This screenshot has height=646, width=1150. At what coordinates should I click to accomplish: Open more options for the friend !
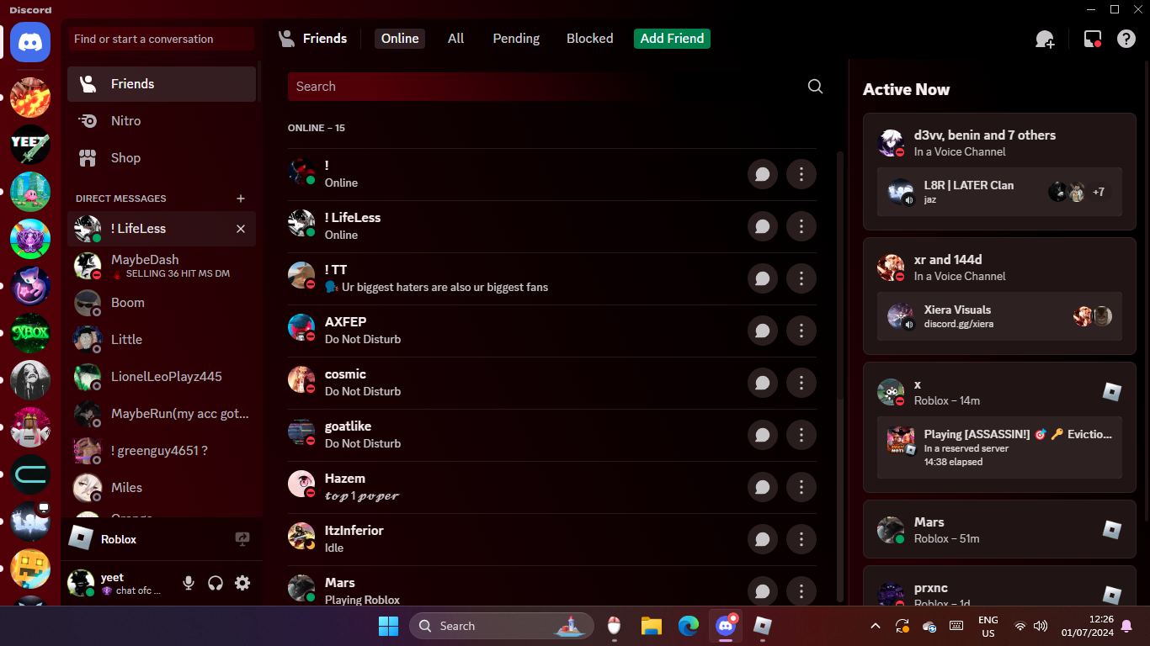click(x=801, y=174)
